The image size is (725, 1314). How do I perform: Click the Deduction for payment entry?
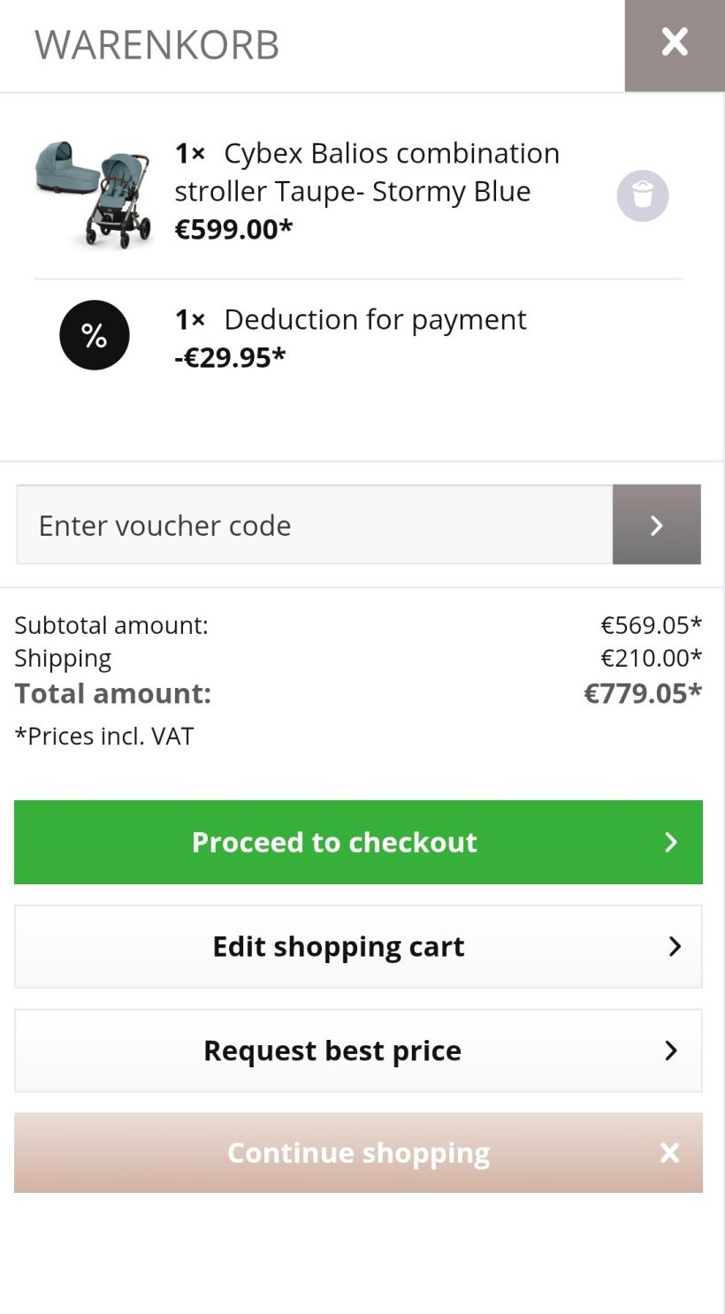tap(375, 319)
